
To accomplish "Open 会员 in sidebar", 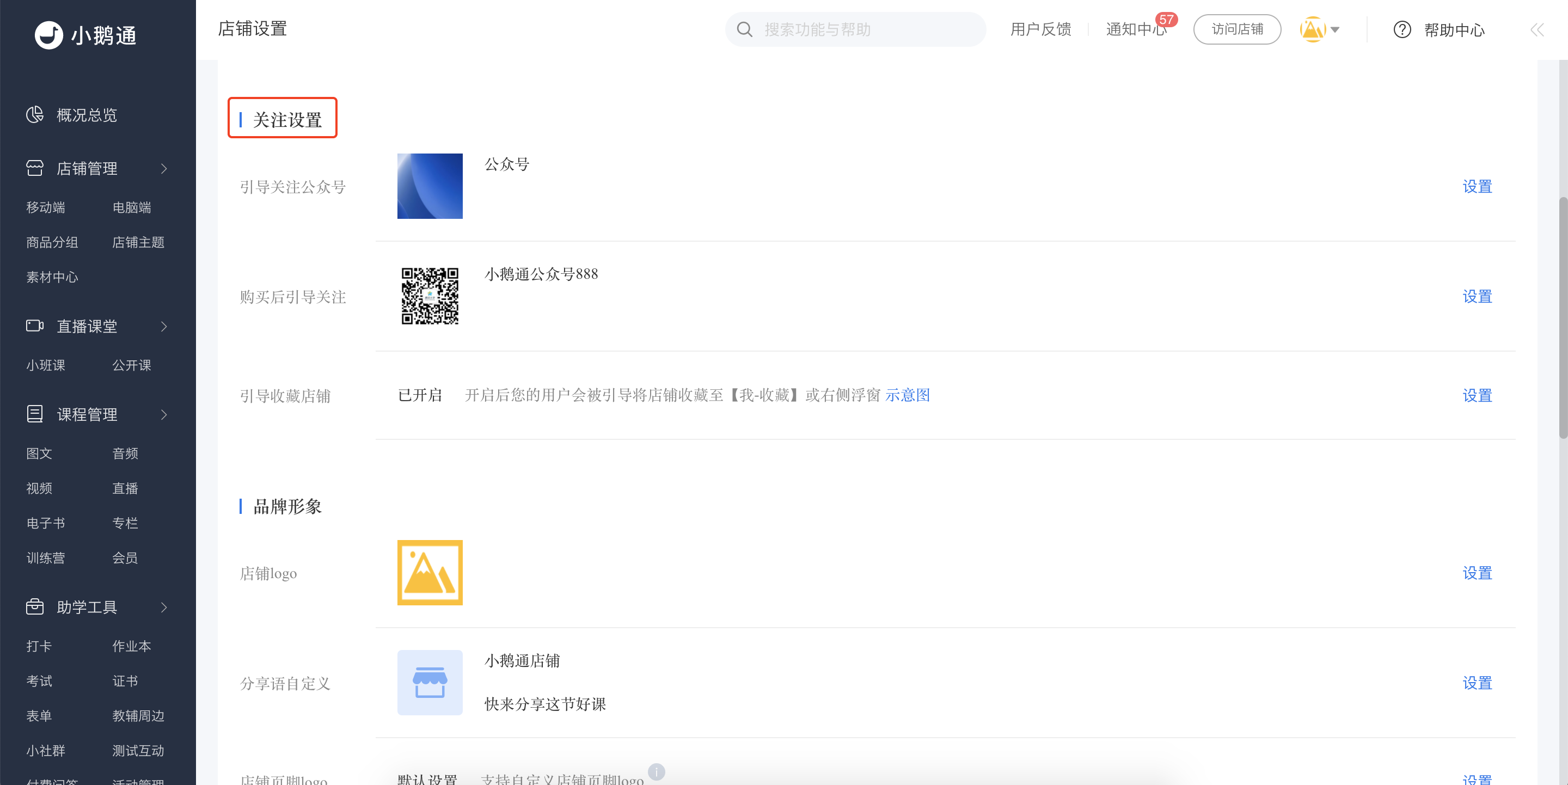I will pyautogui.click(x=125, y=557).
